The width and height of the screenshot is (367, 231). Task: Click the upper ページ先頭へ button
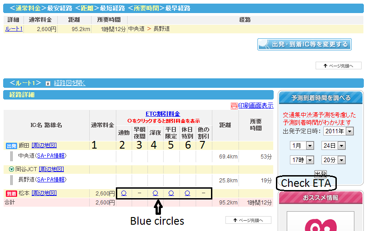[339, 66]
